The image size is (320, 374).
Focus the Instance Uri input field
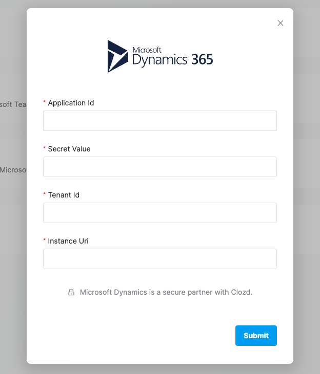coord(160,259)
